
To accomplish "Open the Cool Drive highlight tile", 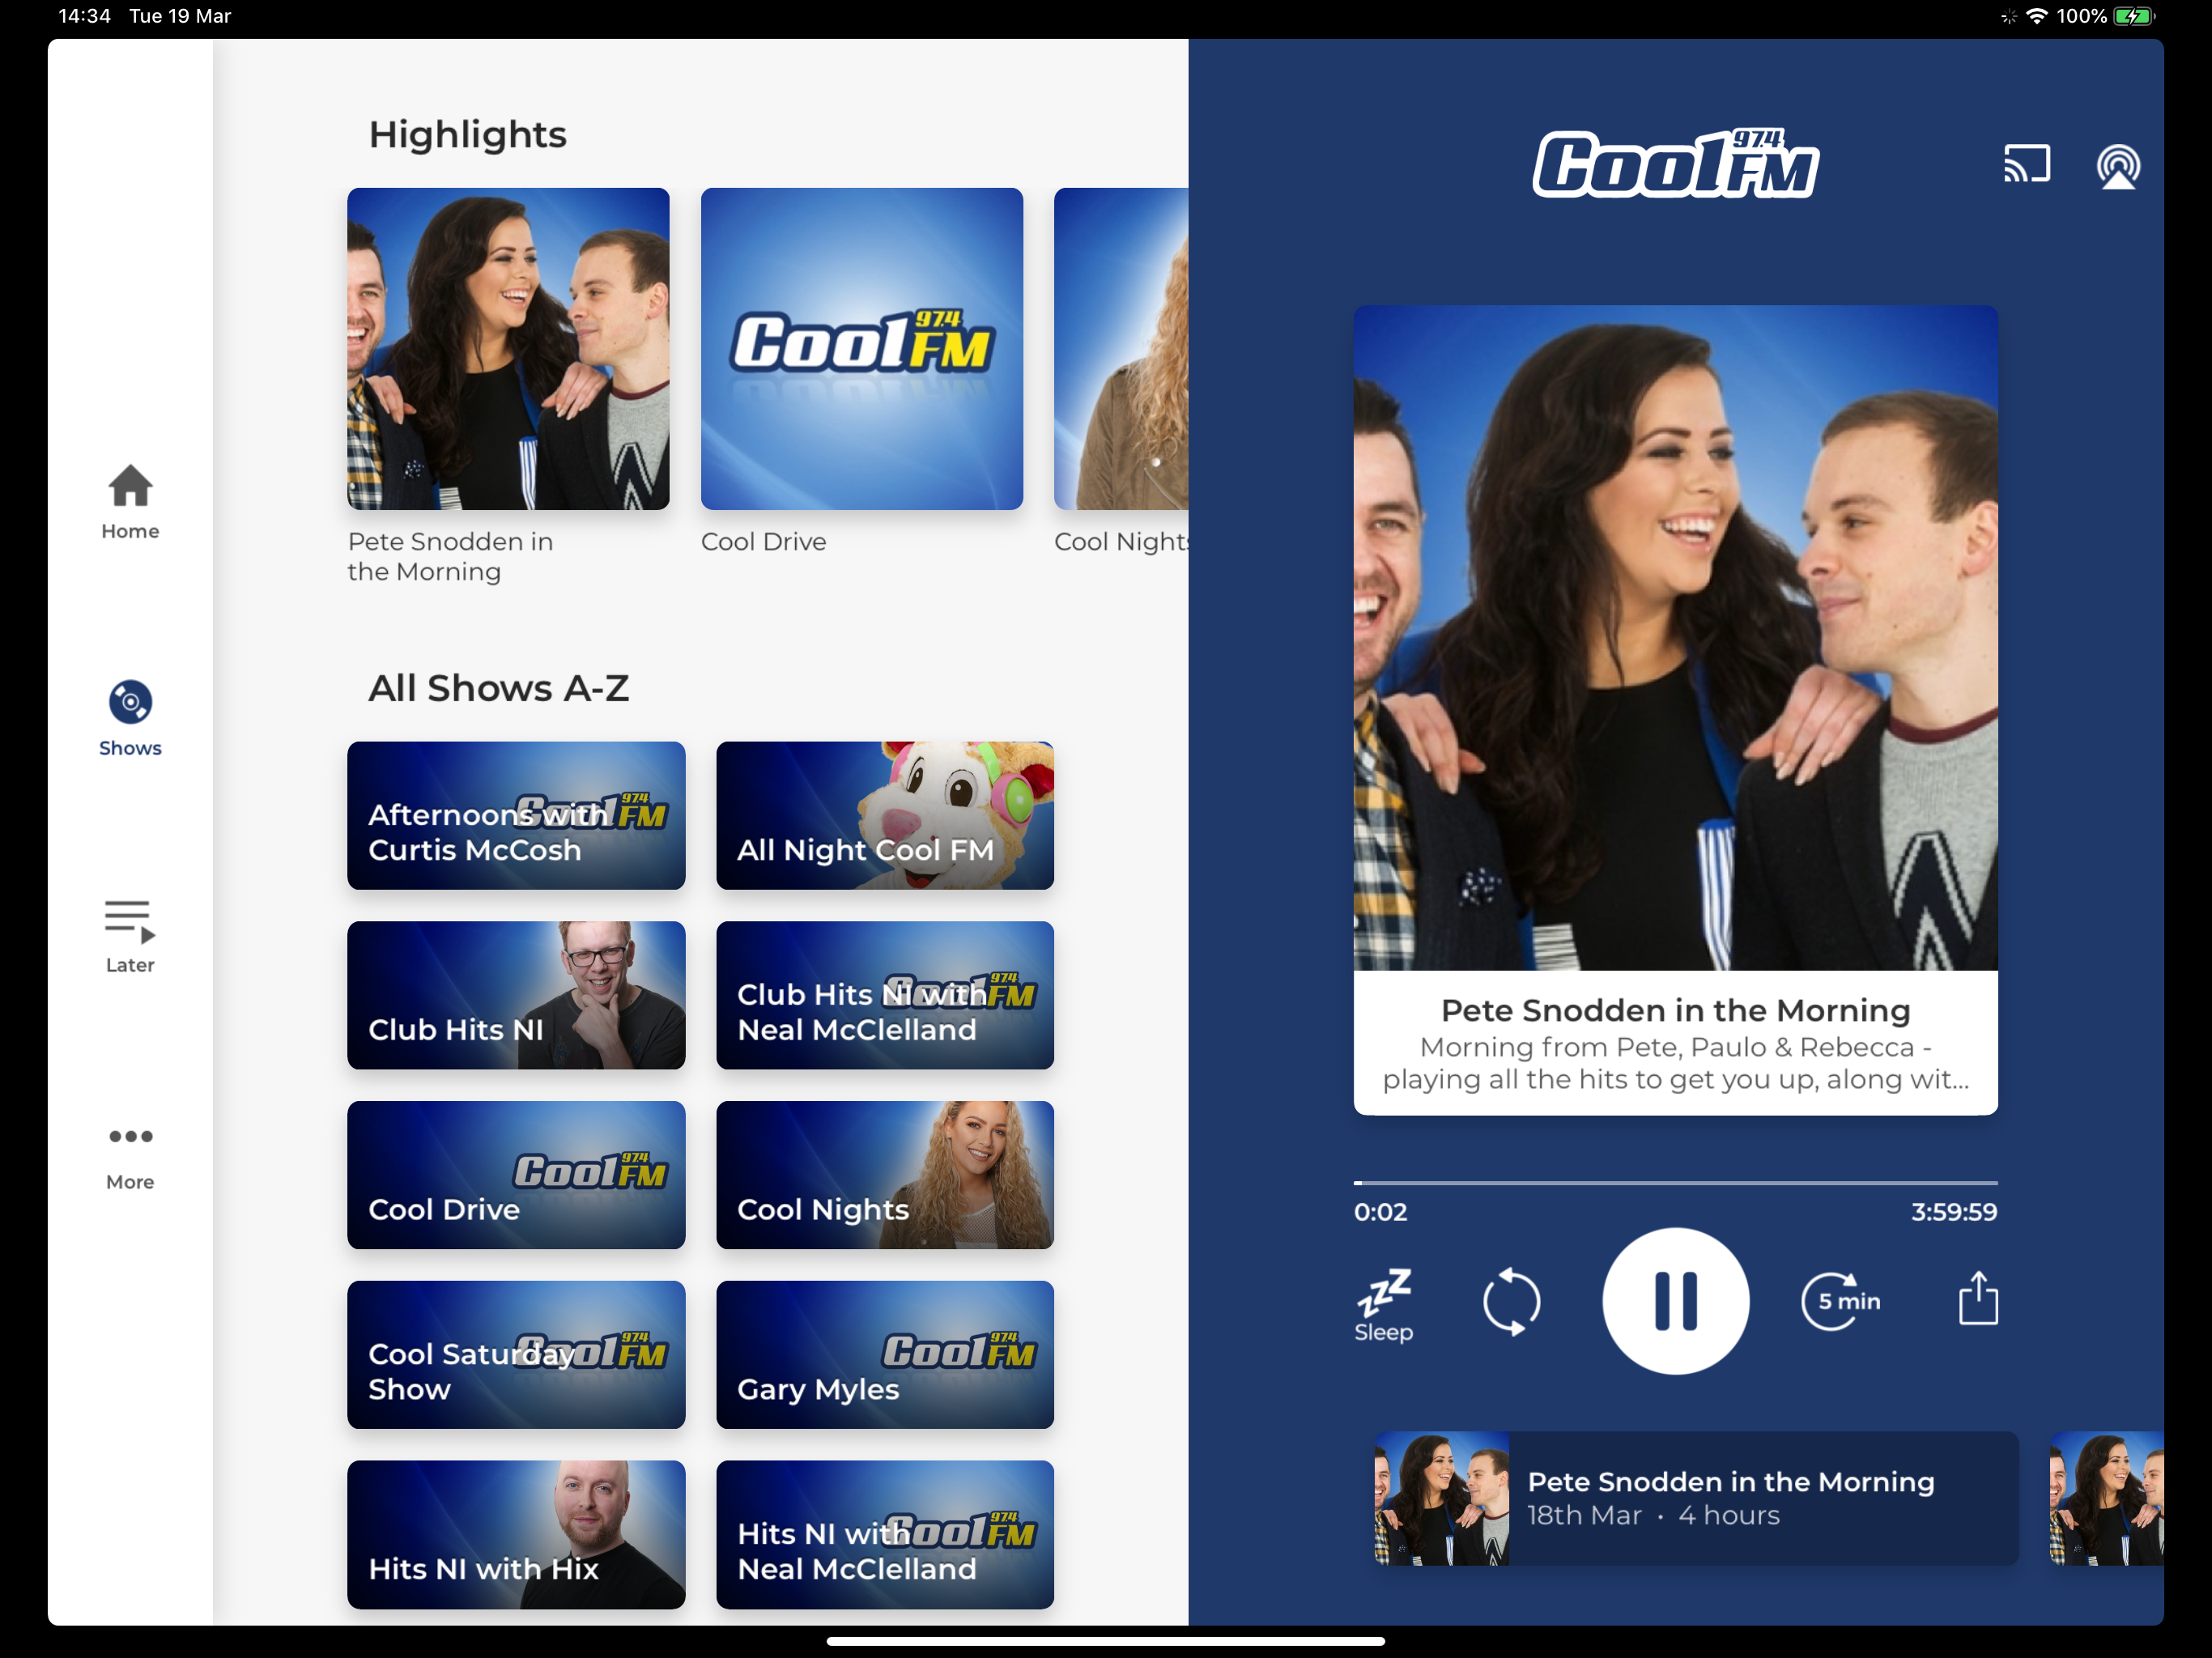I will [x=861, y=349].
